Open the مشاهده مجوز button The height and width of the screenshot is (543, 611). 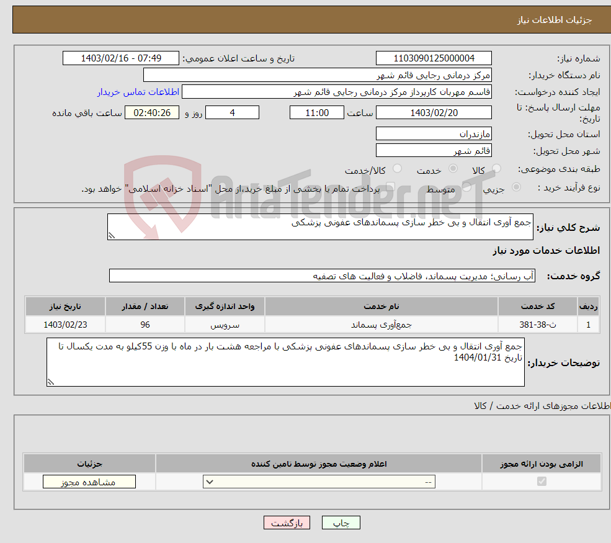click(x=89, y=482)
